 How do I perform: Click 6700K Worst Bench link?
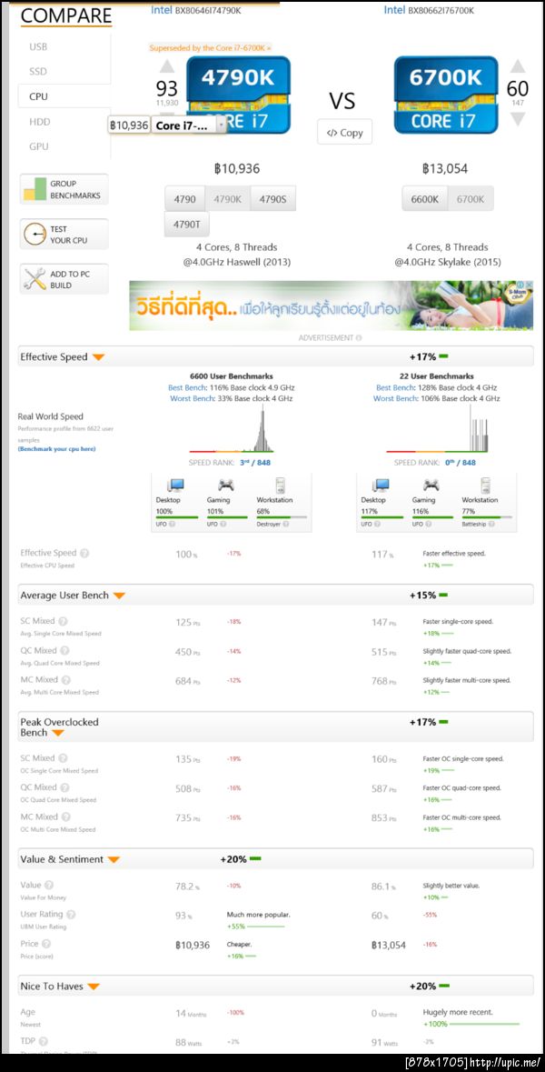click(x=393, y=398)
